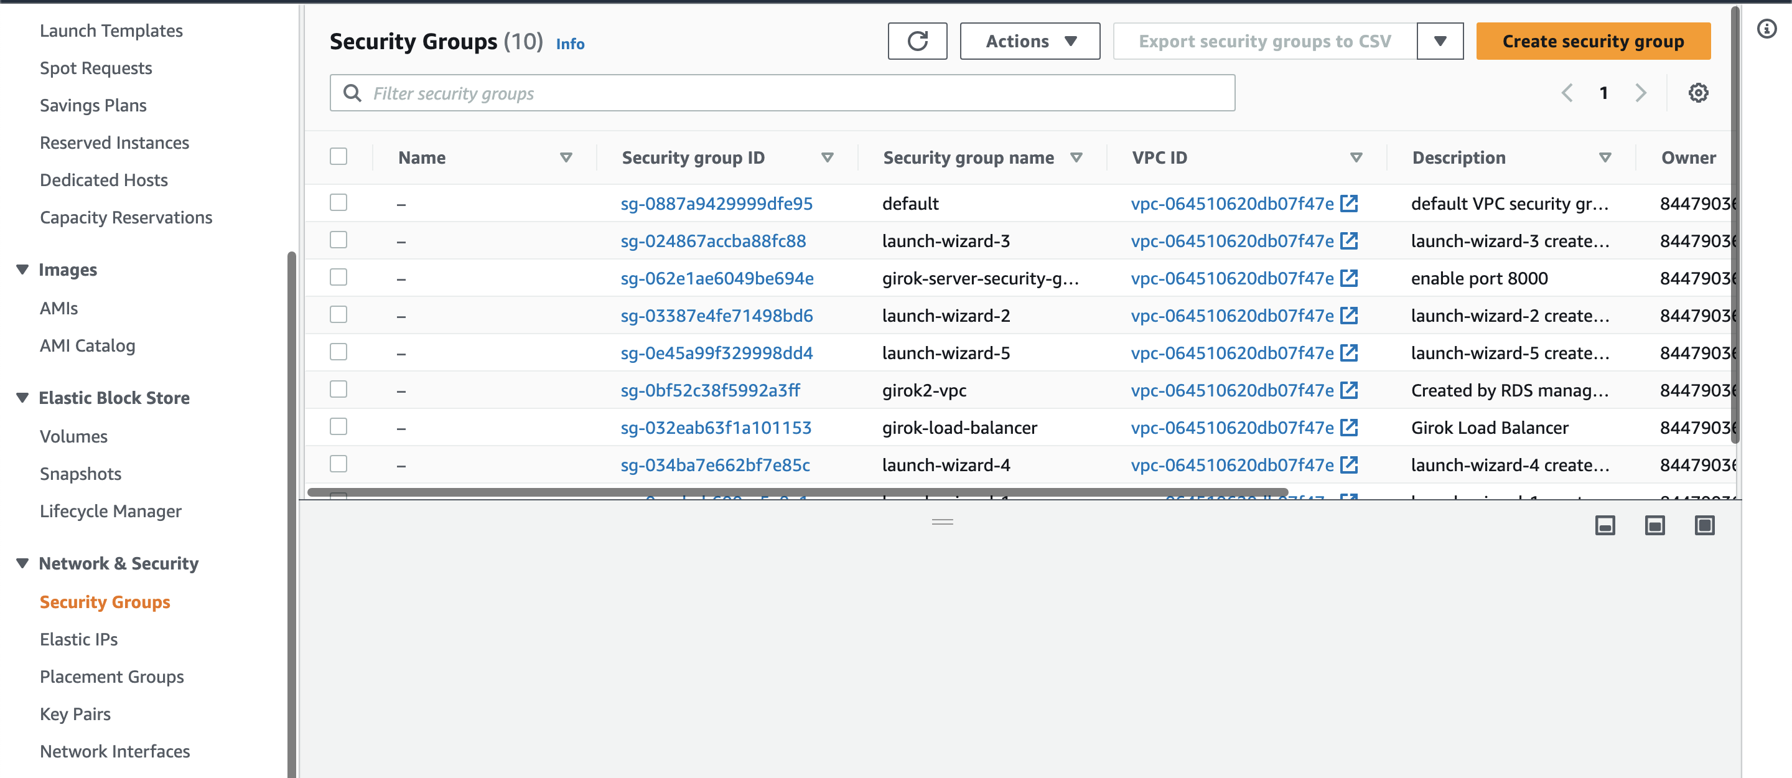Image resolution: width=1792 pixels, height=778 pixels.
Task: Set details pane to half-page view icon
Action: point(1654,525)
